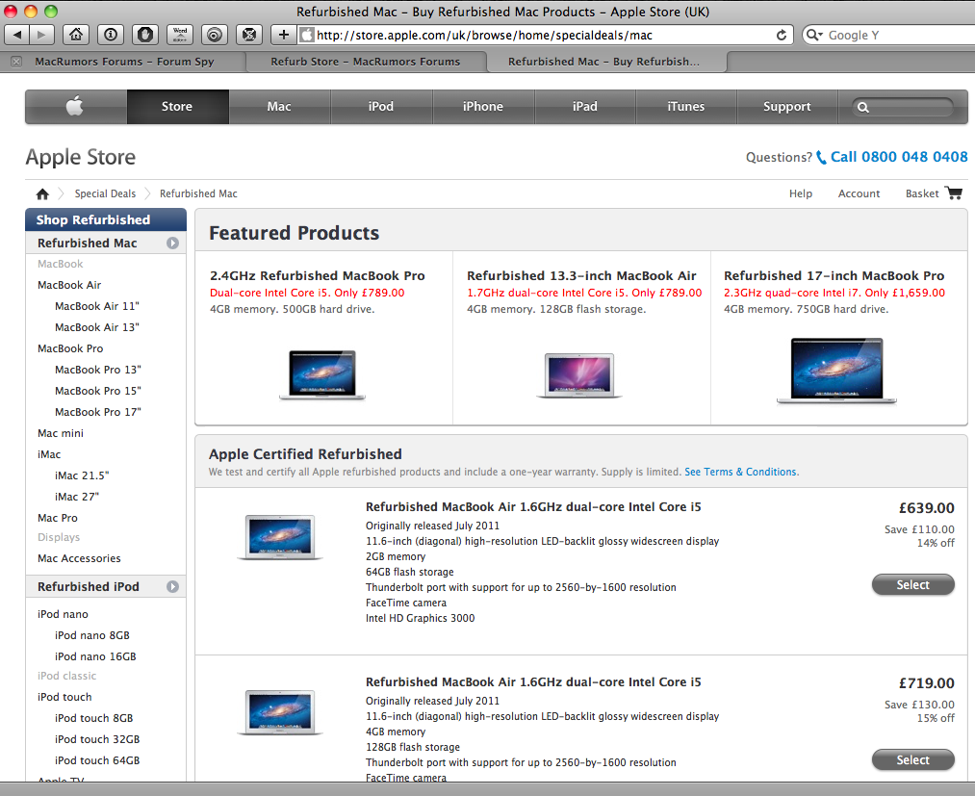Click the stop-hand blocker toolbar icon
The image size is (975, 796).
pos(145,35)
